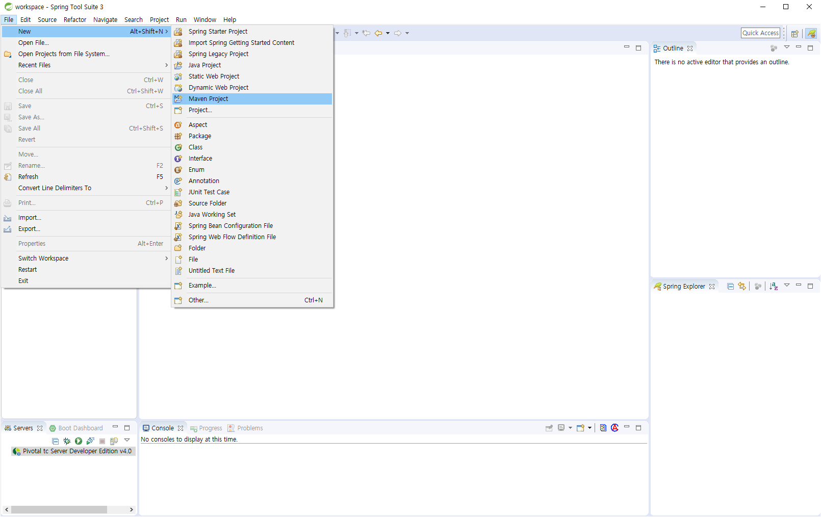
Task: Open back navigation history dropdown arrow
Action: coord(388,33)
